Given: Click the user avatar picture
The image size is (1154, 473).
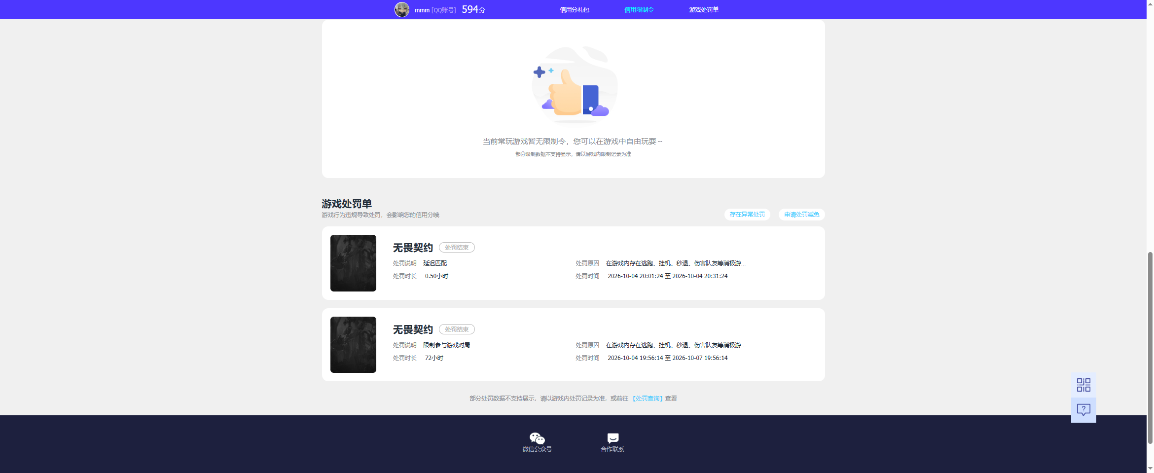Looking at the screenshot, I should [402, 9].
